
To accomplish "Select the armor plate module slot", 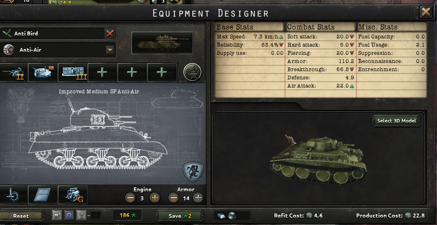I will pos(43,195).
